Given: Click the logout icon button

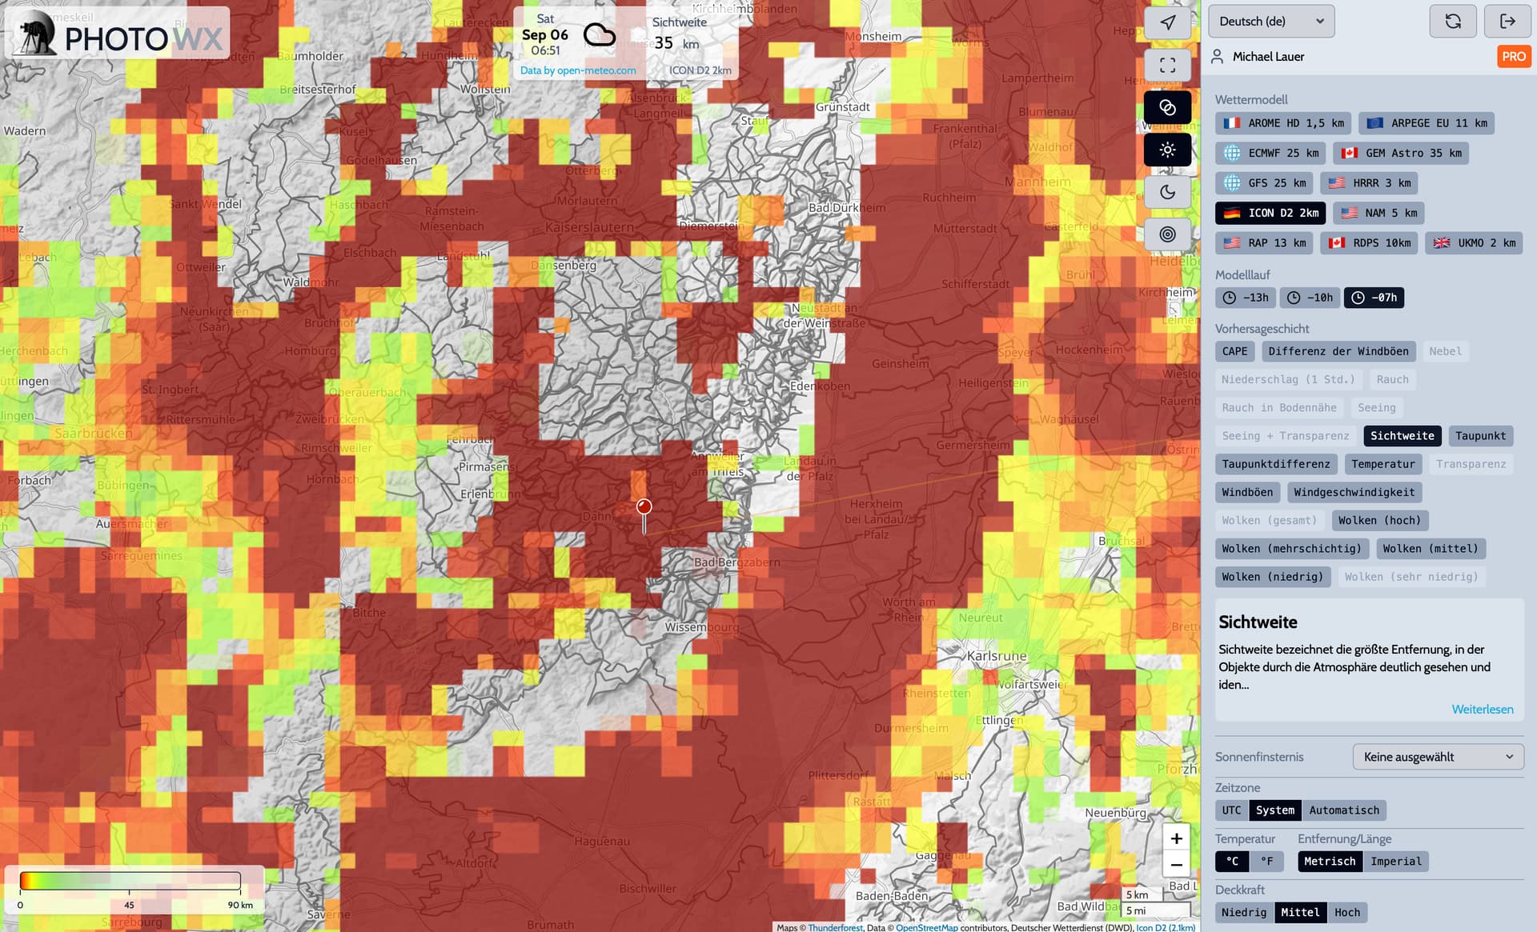Looking at the screenshot, I should [1507, 22].
